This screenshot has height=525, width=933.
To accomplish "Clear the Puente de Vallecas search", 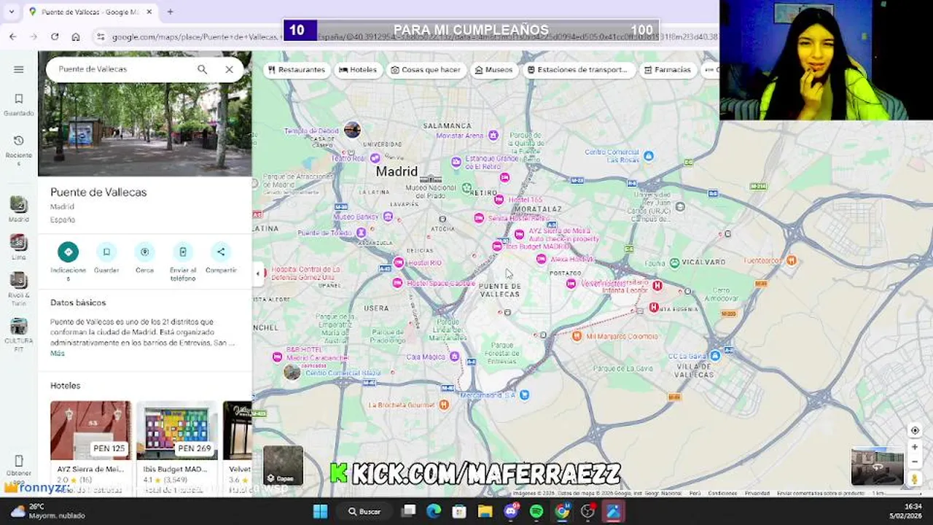I will coord(229,69).
